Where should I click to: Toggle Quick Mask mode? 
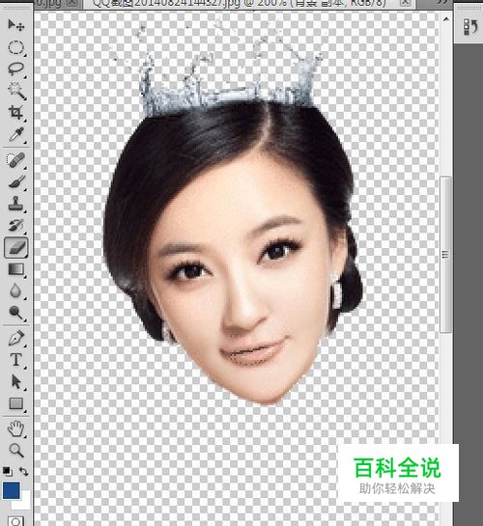15,520
